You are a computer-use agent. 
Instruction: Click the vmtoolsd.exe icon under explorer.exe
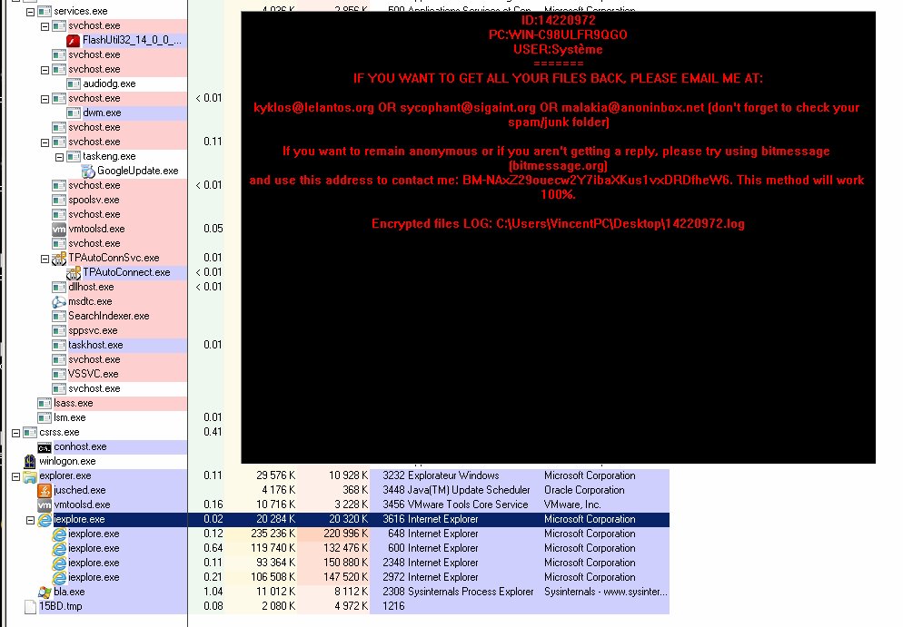point(45,505)
